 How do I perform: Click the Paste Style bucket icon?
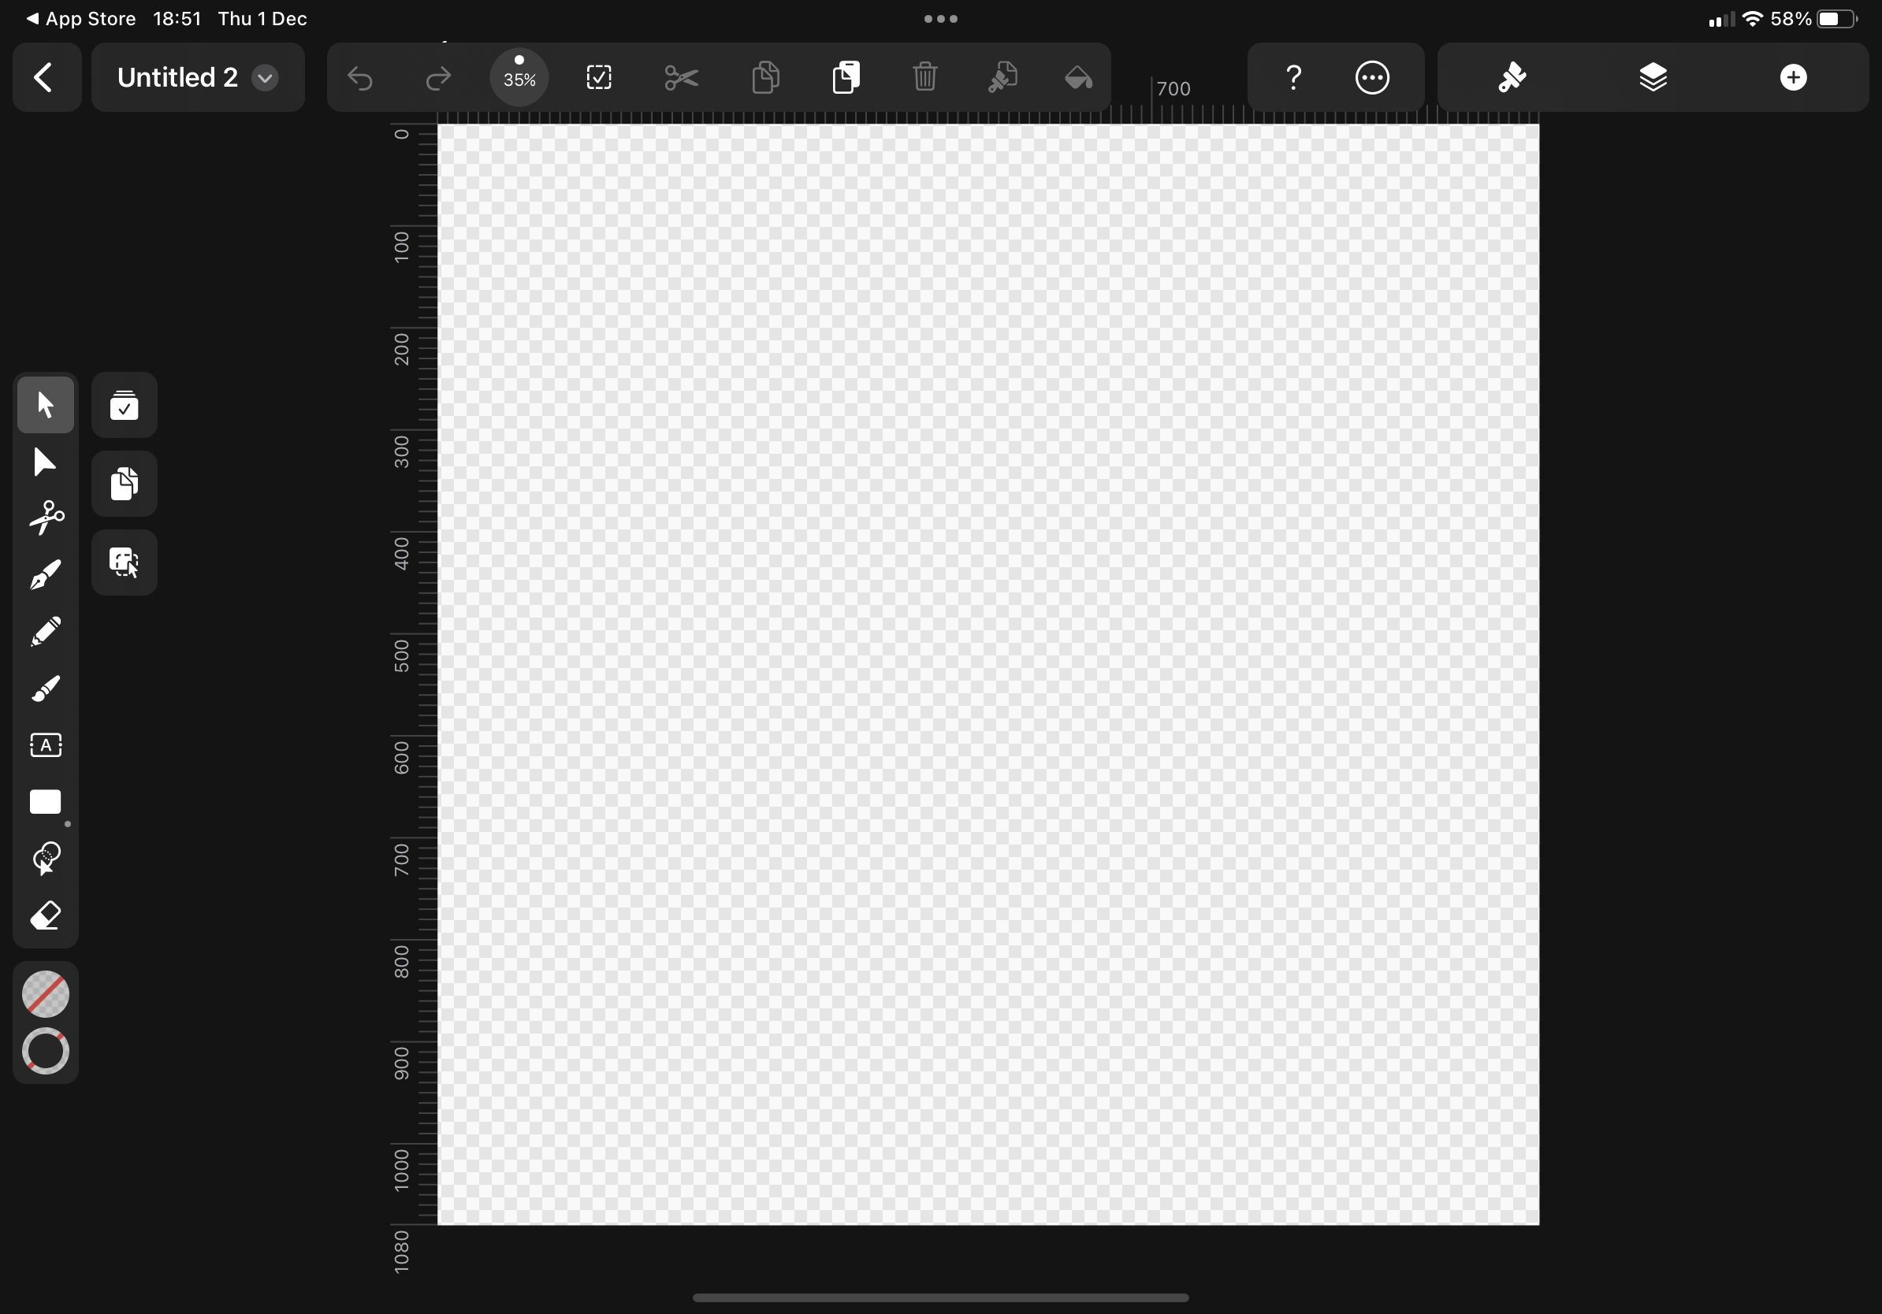1079,78
